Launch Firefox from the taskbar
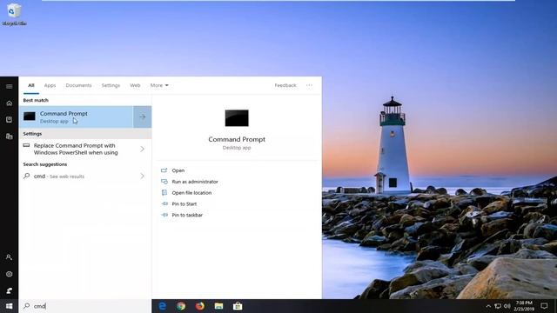 pyautogui.click(x=200, y=306)
